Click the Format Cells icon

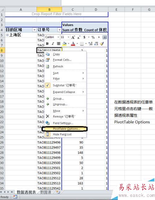click(x=47, y=60)
